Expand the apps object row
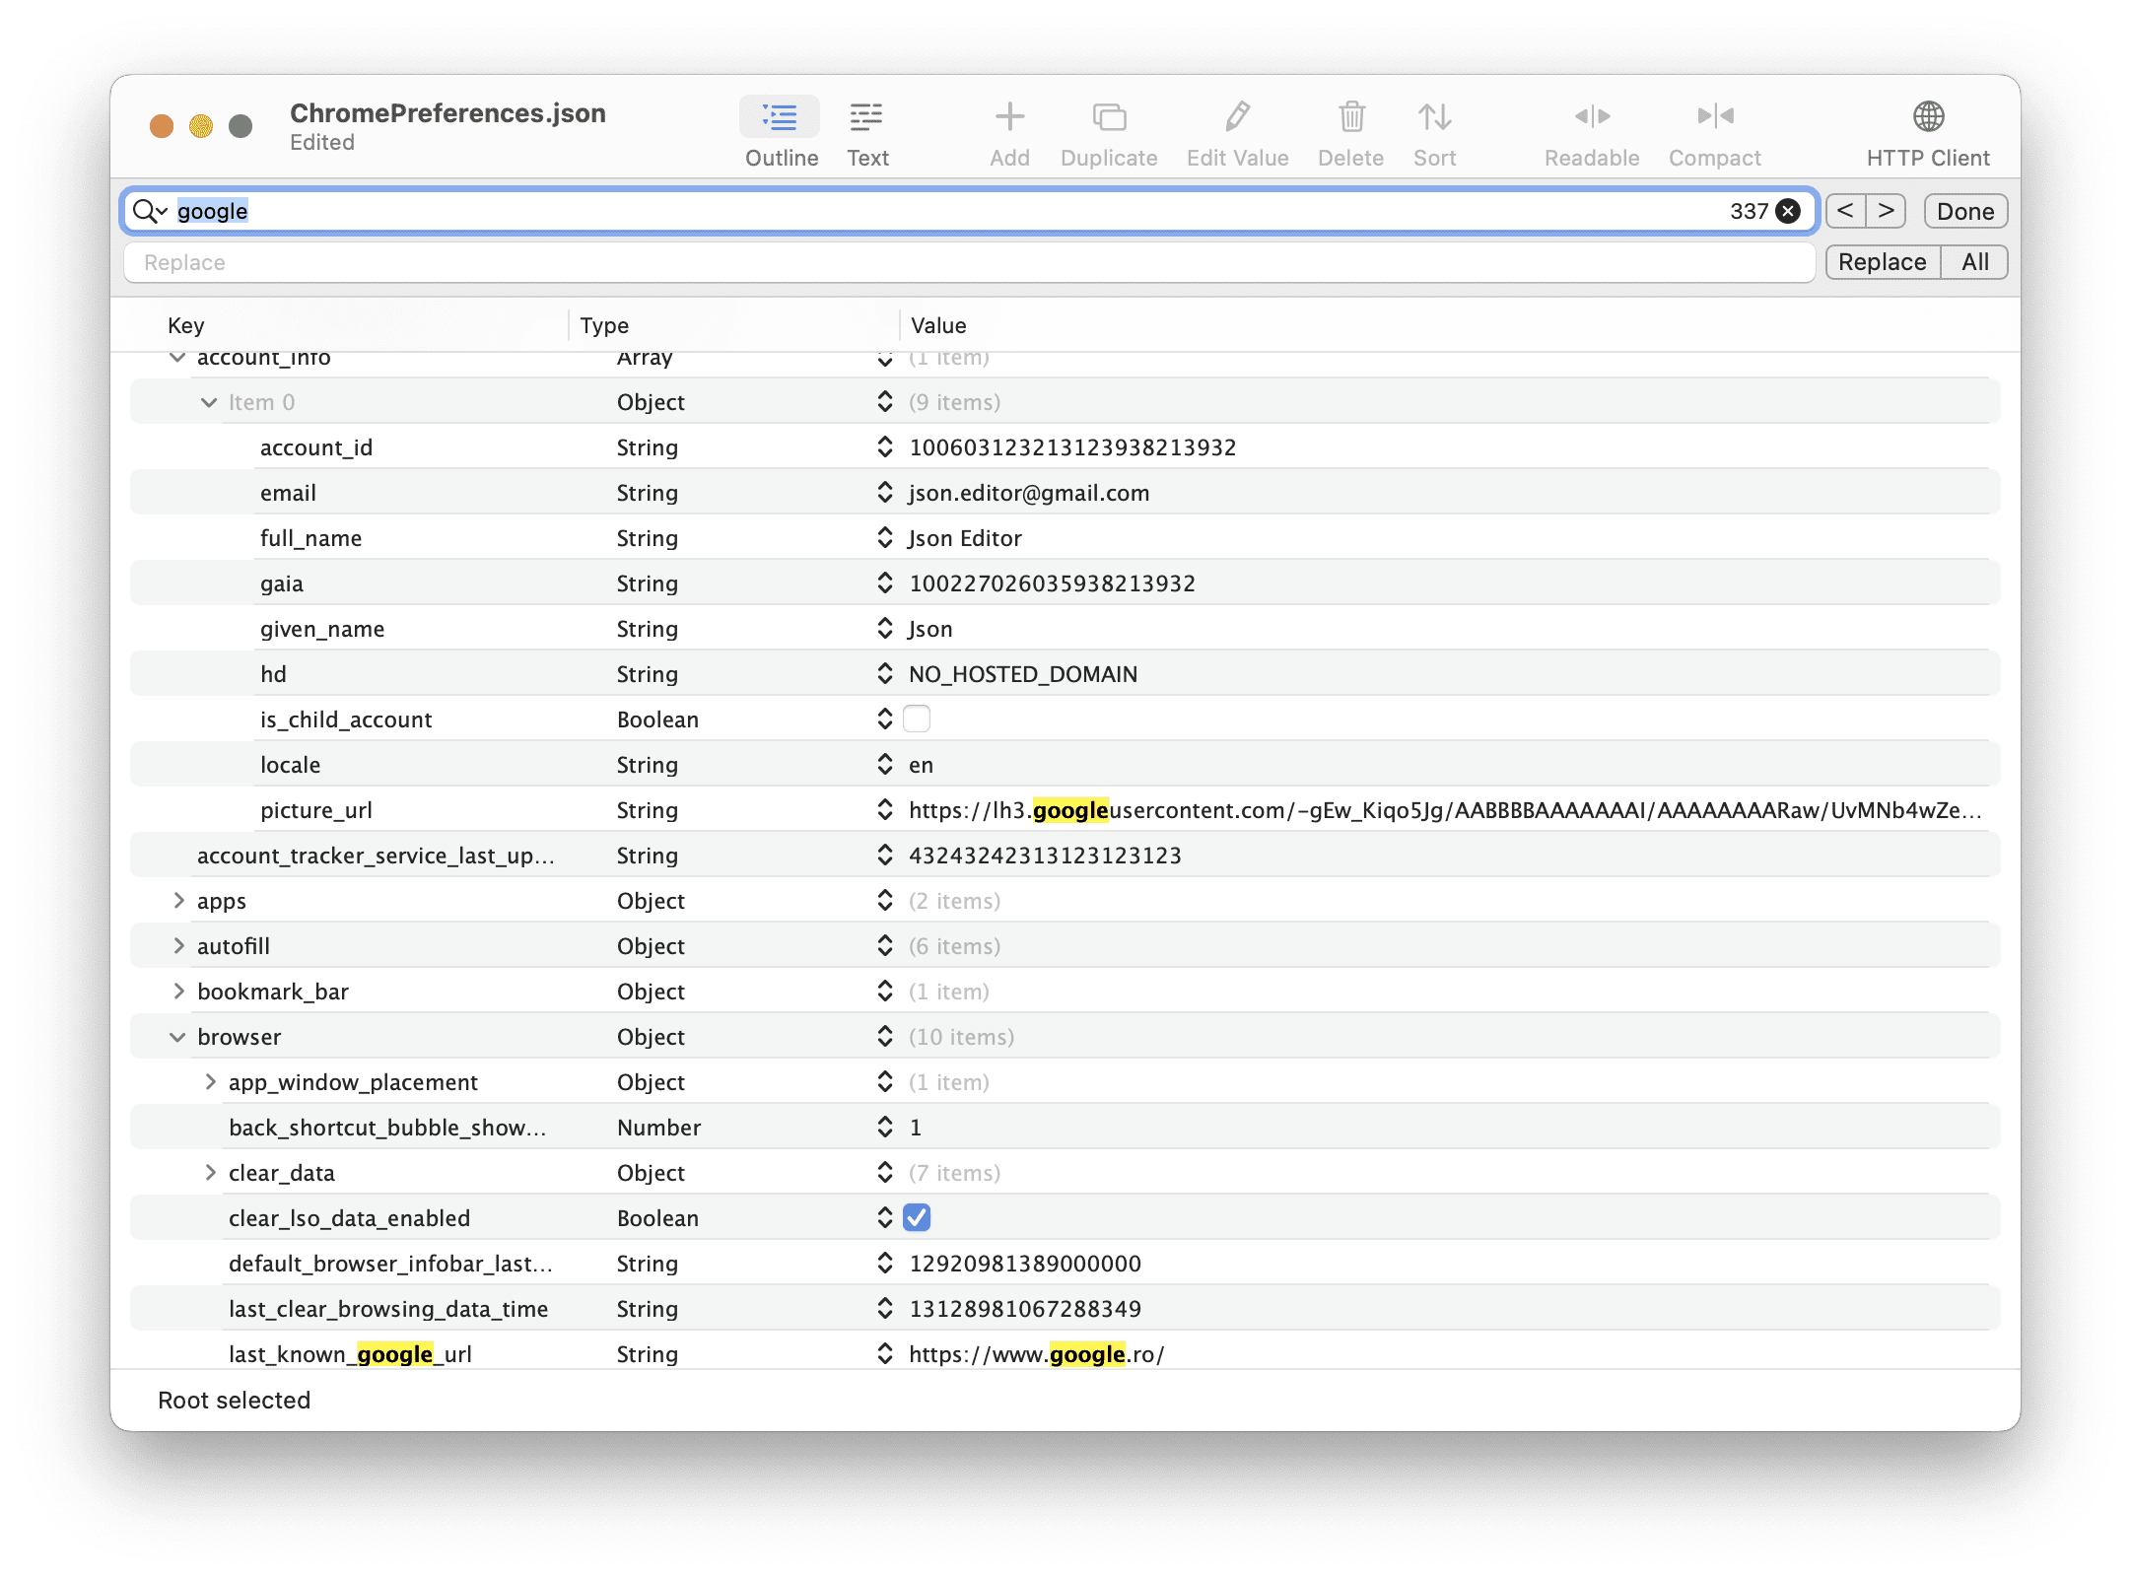This screenshot has width=2131, height=1577. (178, 900)
